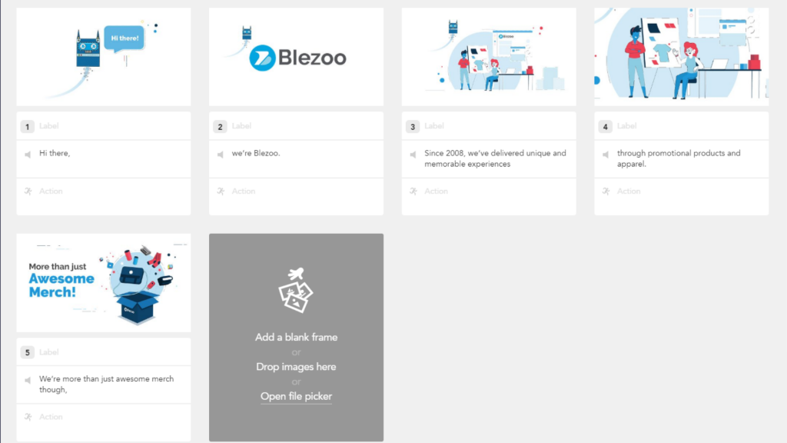Click the action icon in frame 4
The image size is (787, 443).
coord(606,191)
